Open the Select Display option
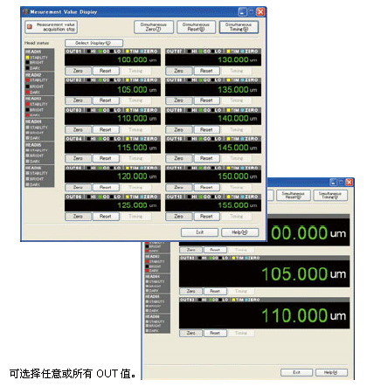The image size is (367, 387). coord(93,43)
